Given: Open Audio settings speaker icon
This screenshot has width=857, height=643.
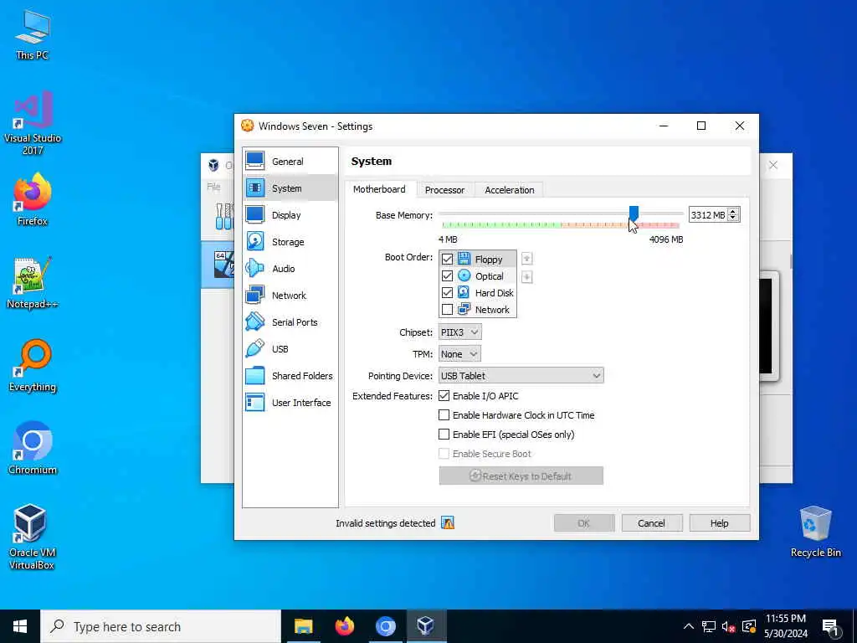Looking at the screenshot, I should click(255, 268).
